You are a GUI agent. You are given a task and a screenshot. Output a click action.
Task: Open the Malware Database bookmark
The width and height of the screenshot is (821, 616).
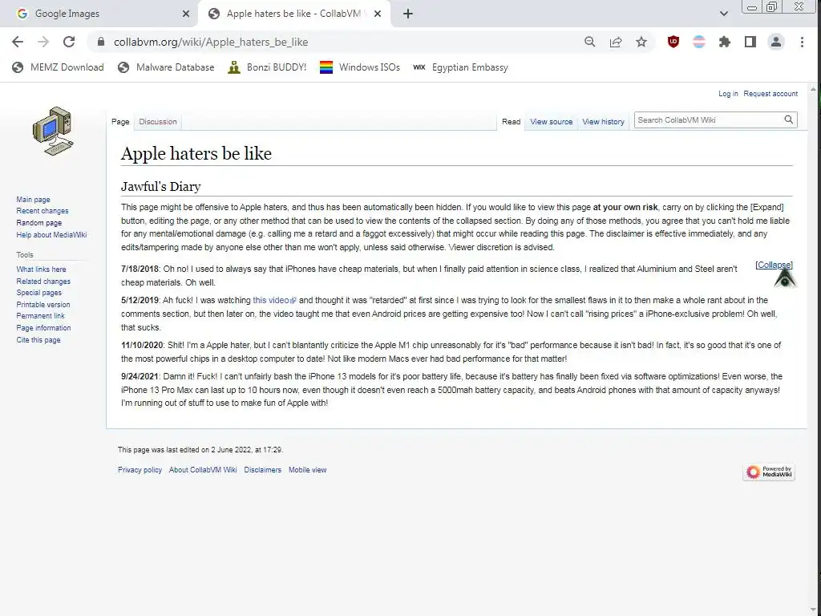[167, 67]
